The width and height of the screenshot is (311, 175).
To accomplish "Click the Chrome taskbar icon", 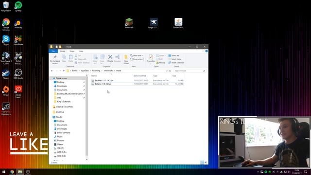I will click(12, 172).
